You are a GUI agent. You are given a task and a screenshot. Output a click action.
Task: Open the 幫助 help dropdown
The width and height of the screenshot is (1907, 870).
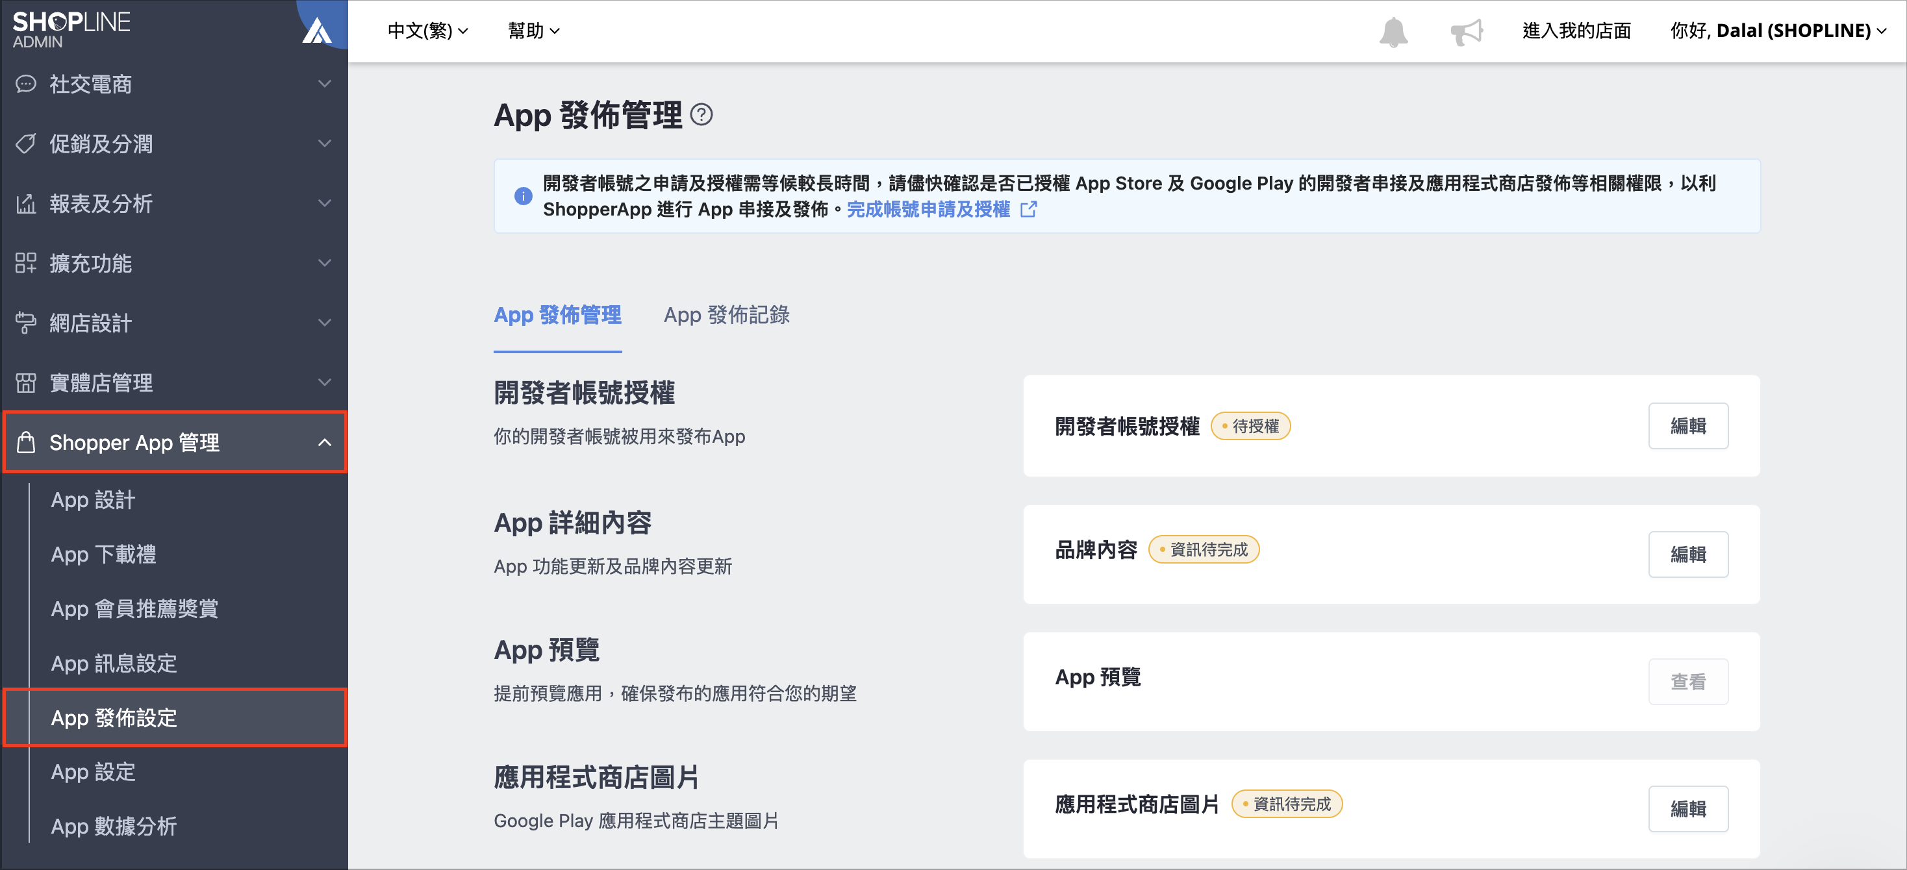(533, 31)
